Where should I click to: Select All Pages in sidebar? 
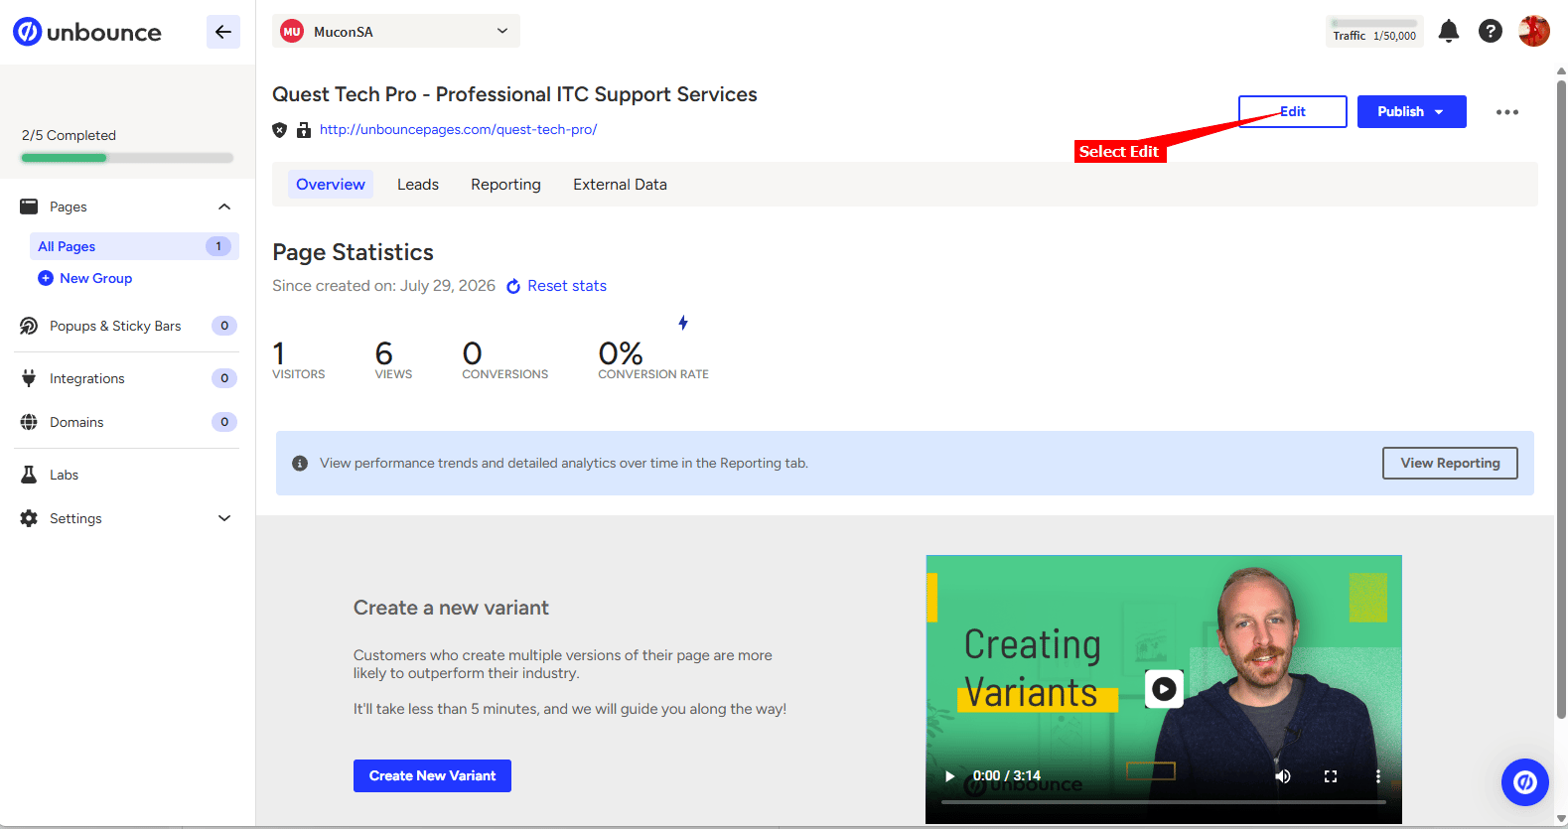(134, 246)
